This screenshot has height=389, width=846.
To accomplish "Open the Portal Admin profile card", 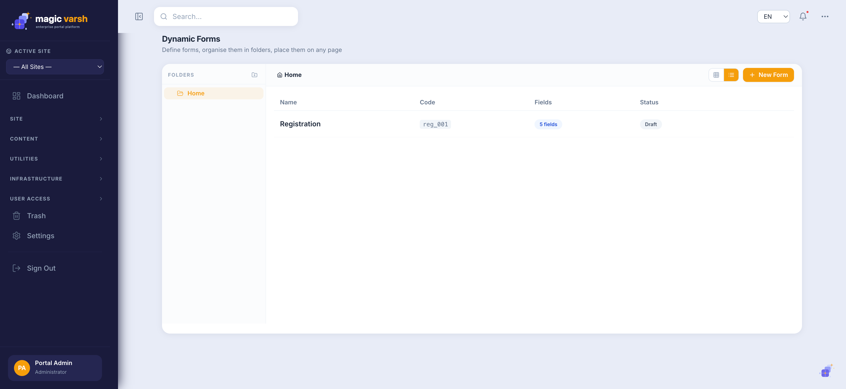I will pos(55,368).
